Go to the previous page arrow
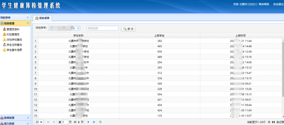284x125 pixels. point(54,122)
